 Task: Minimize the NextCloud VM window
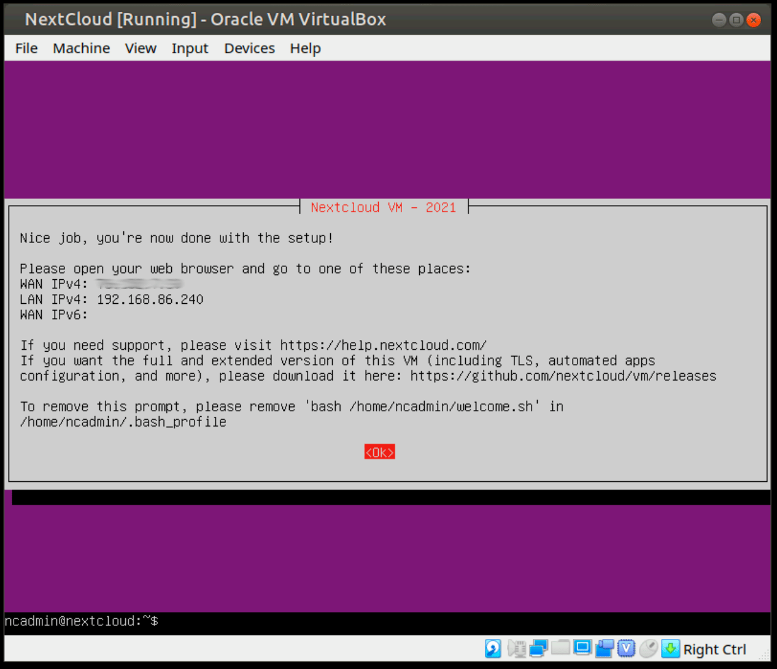click(x=719, y=20)
